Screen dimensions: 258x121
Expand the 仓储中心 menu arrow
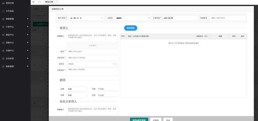[x=28, y=50]
